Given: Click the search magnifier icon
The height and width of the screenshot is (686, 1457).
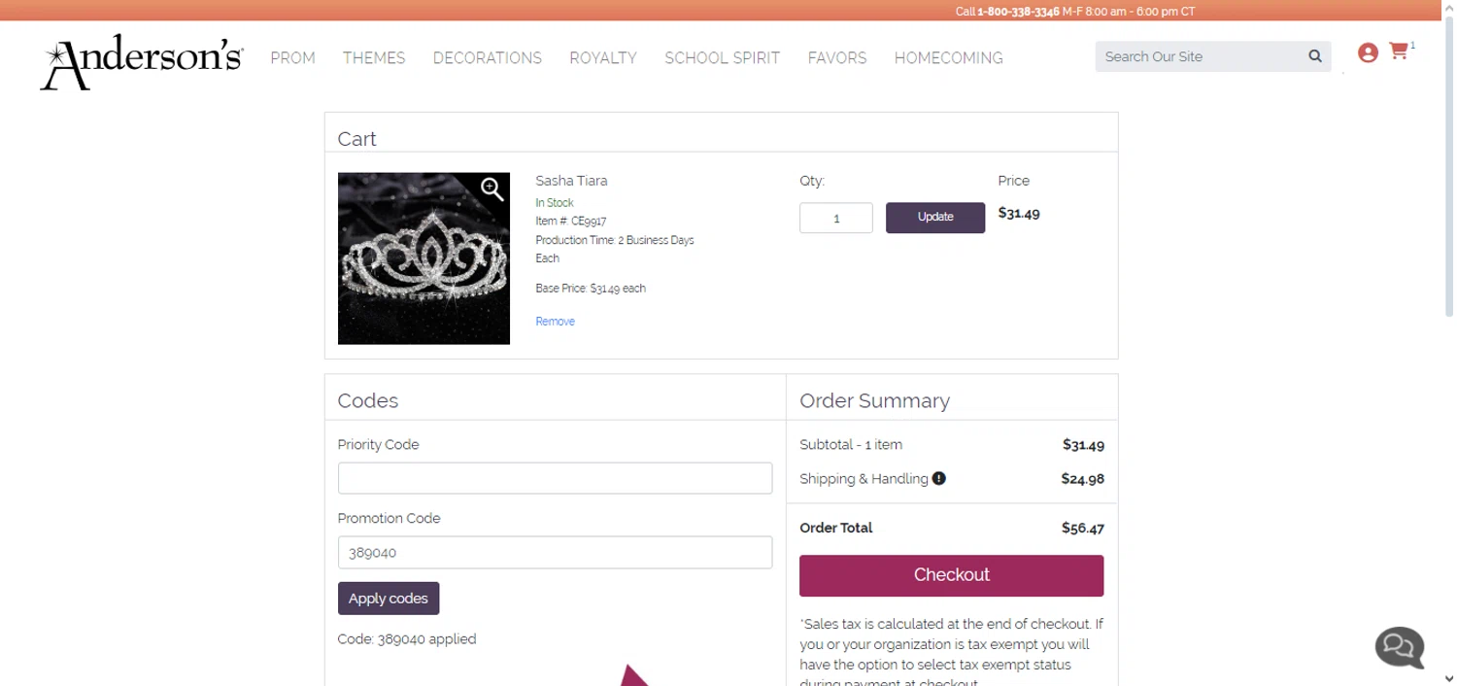Looking at the screenshot, I should (x=1315, y=56).
